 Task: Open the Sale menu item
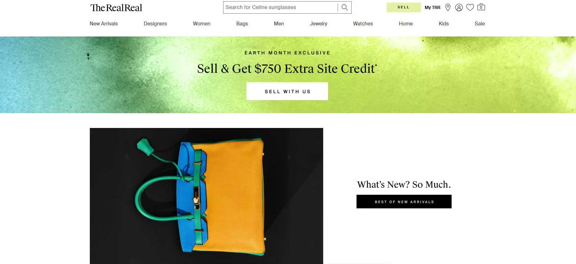pyautogui.click(x=480, y=23)
